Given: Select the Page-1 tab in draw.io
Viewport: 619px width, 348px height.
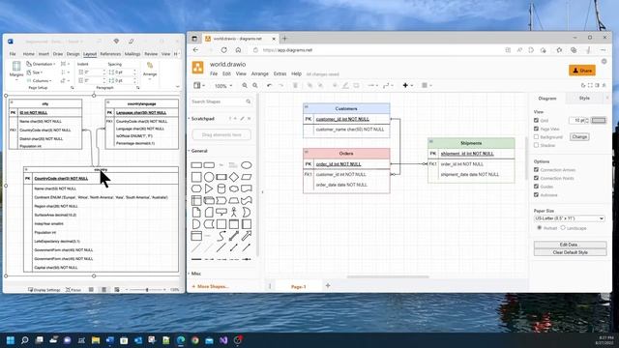Looking at the screenshot, I should coord(299,287).
